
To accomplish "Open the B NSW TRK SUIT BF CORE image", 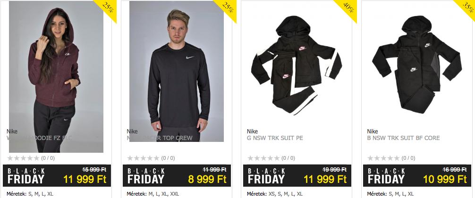I will click(x=417, y=65).
